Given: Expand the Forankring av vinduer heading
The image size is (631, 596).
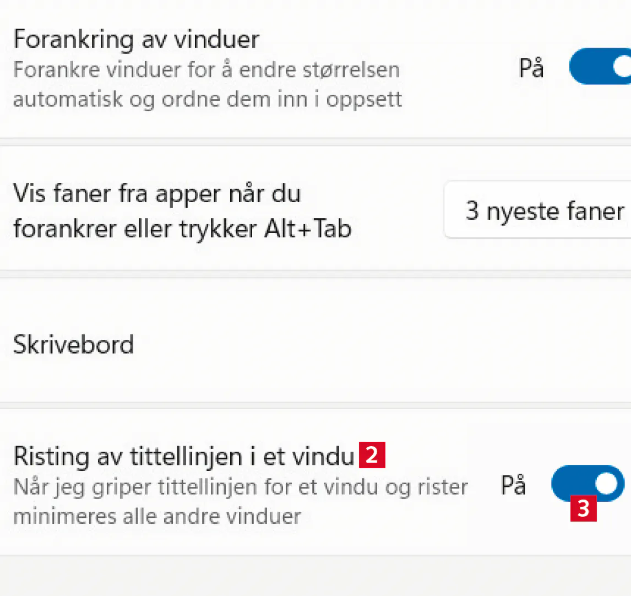Looking at the screenshot, I should (x=136, y=40).
